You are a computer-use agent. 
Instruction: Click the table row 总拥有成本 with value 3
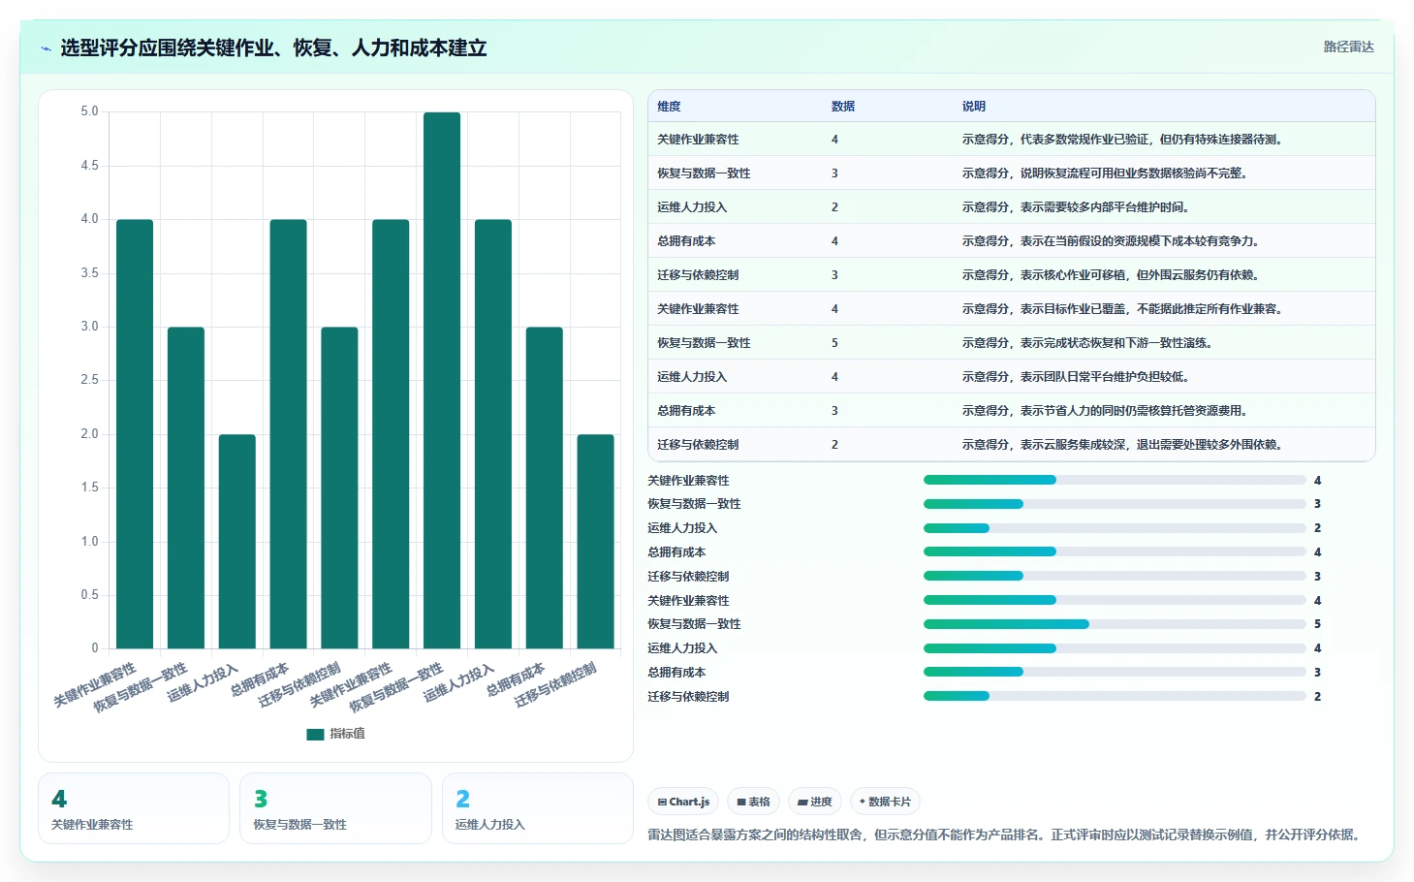click(1012, 411)
